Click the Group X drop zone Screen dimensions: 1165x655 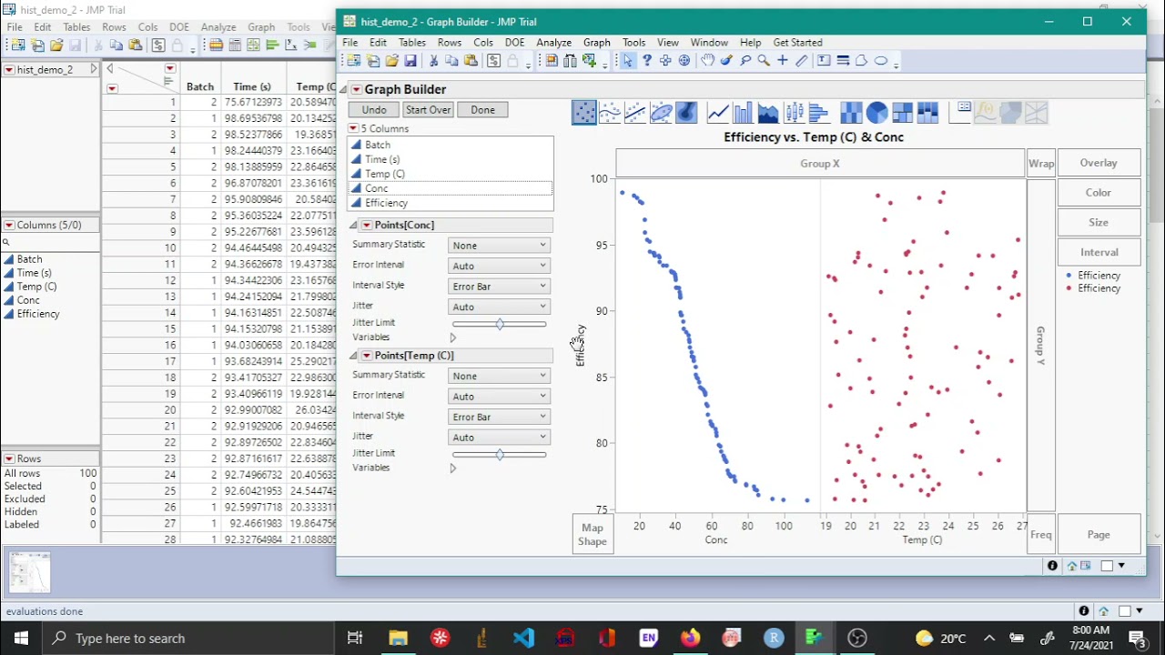click(820, 164)
